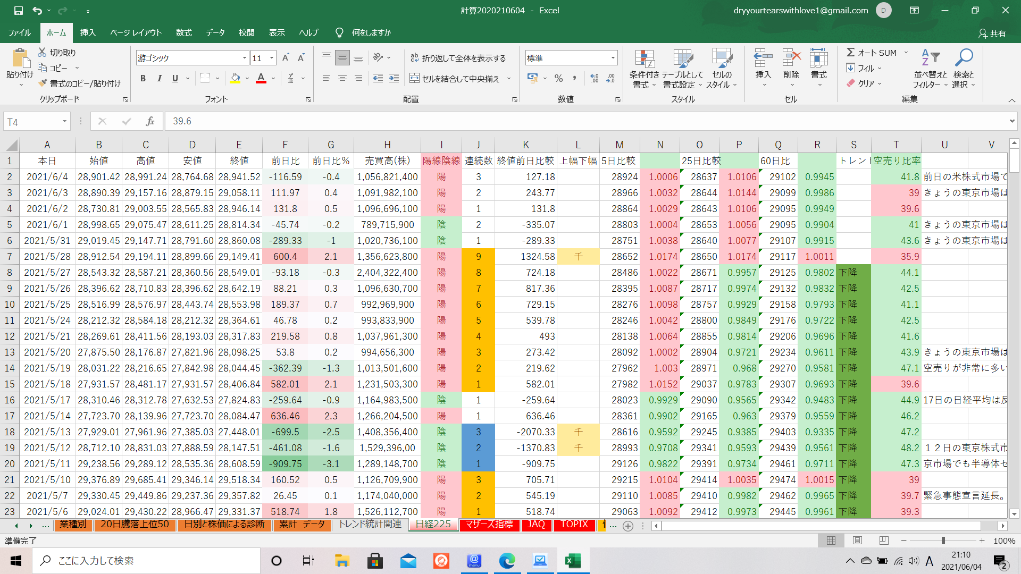
Task: Click the zoom slider handle
Action: coord(943,541)
